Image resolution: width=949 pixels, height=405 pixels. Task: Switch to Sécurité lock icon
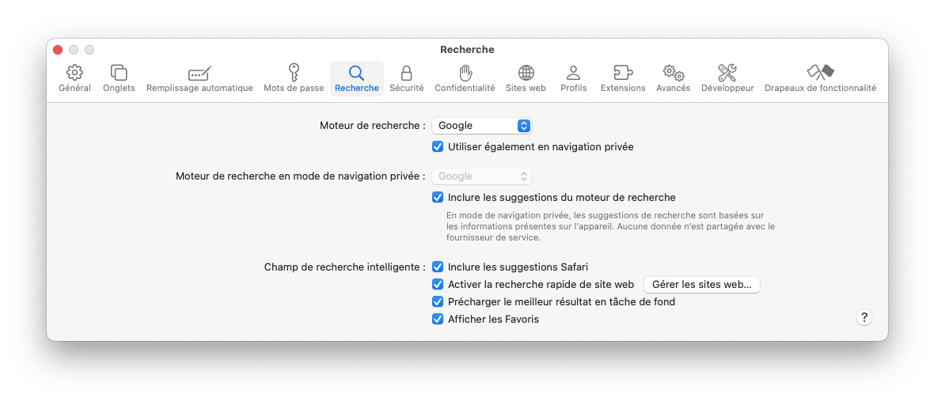pyautogui.click(x=406, y=73)
